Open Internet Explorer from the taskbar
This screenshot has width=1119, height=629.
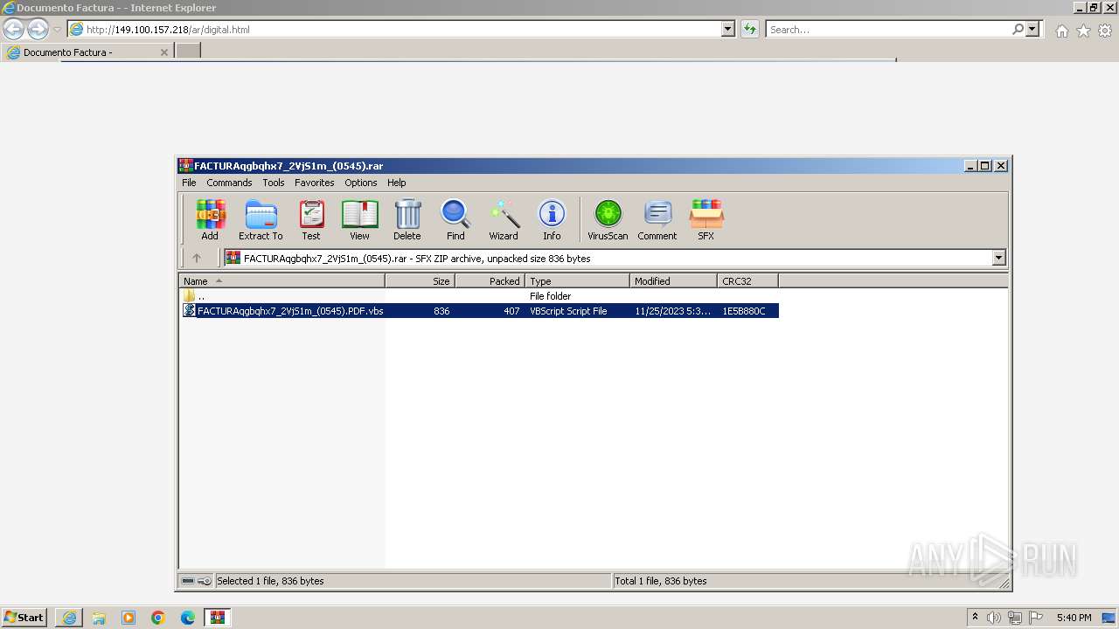pyautogui.click(x=69, y=618)
